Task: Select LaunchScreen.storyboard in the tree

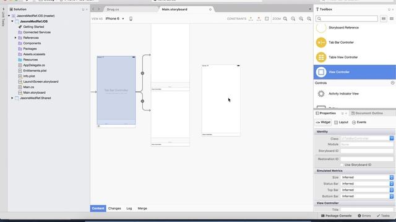Action: pos(41,81)
